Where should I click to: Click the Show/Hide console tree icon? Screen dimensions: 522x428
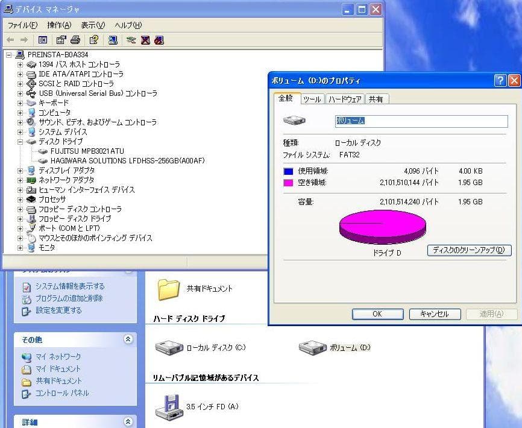point(42,40)
